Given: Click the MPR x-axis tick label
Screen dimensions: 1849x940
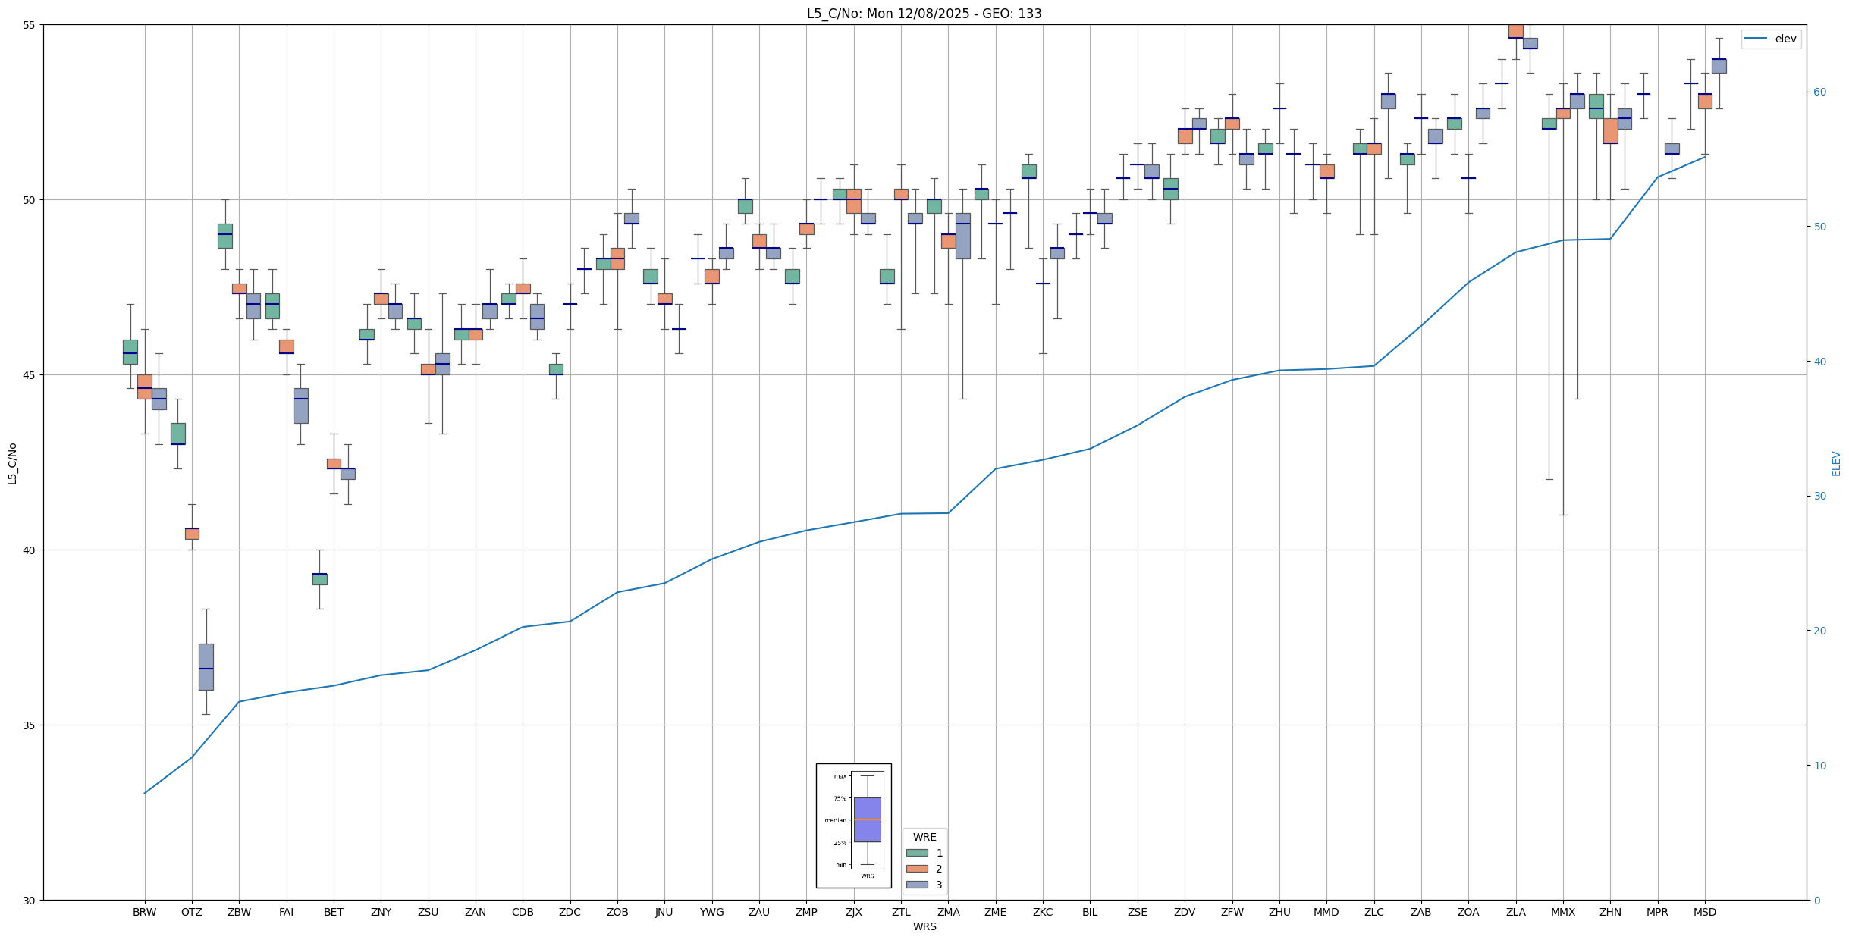Looking at the screenshot, I should click(x=1657, y=912).
